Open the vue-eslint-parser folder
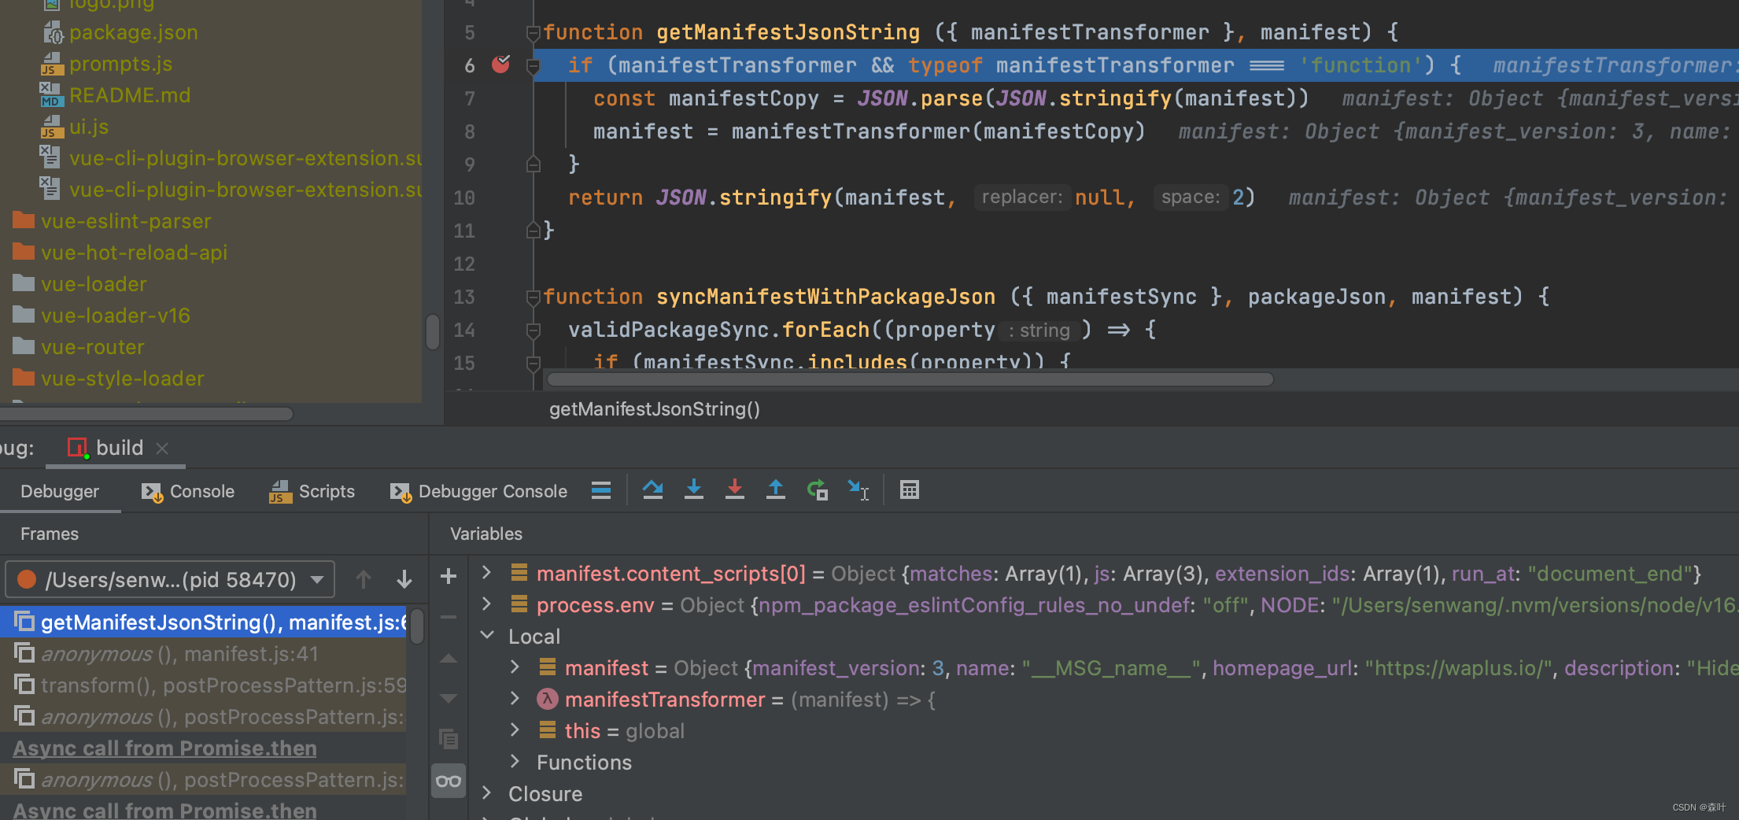Viewport: 1739px width, 820px height. tap(126, 221)
